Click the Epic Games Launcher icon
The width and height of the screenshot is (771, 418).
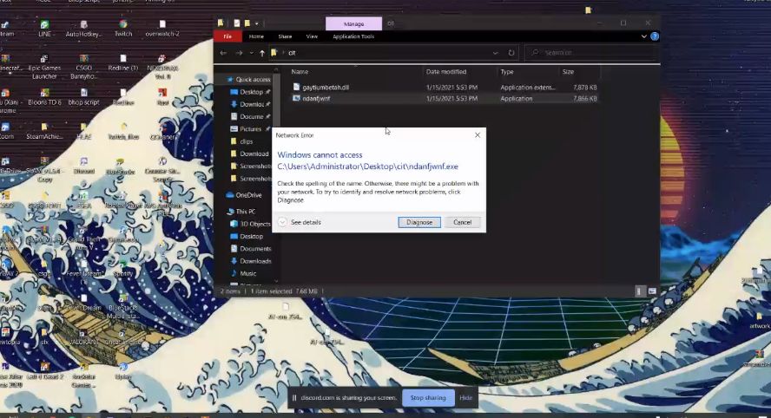44,68
